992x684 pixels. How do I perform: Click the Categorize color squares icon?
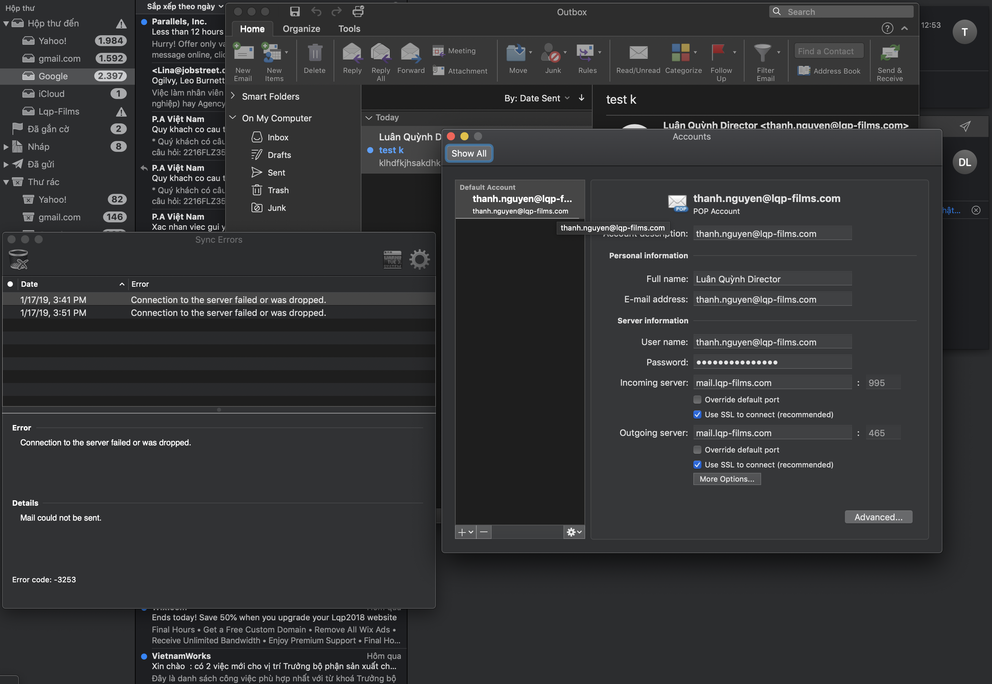coord(680,53)
